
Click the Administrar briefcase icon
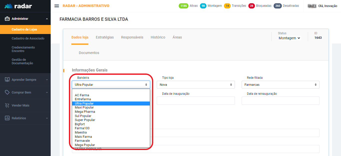7,19
